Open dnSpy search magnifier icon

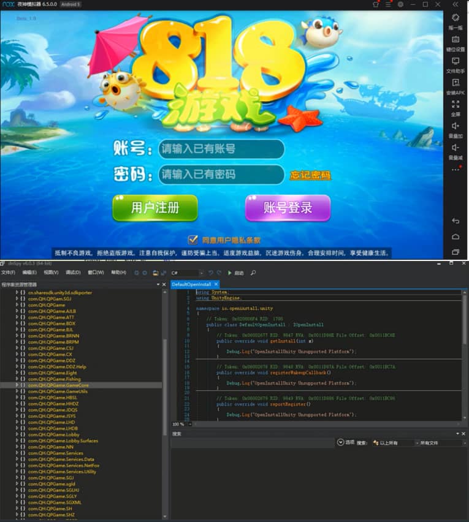(253, 273)
